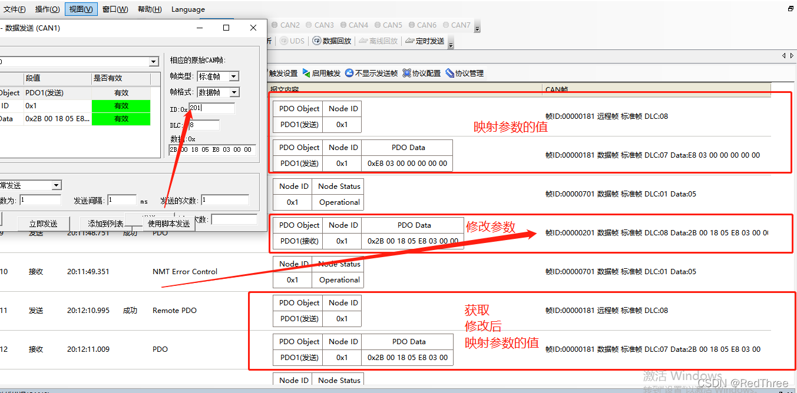Select the 0x2B 00 18 05 E8... cell in dialog
797x393 pixels.
57,119
